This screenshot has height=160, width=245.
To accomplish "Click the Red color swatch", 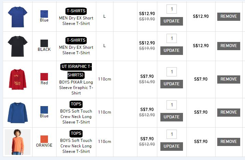I will [x=44, y=76].
